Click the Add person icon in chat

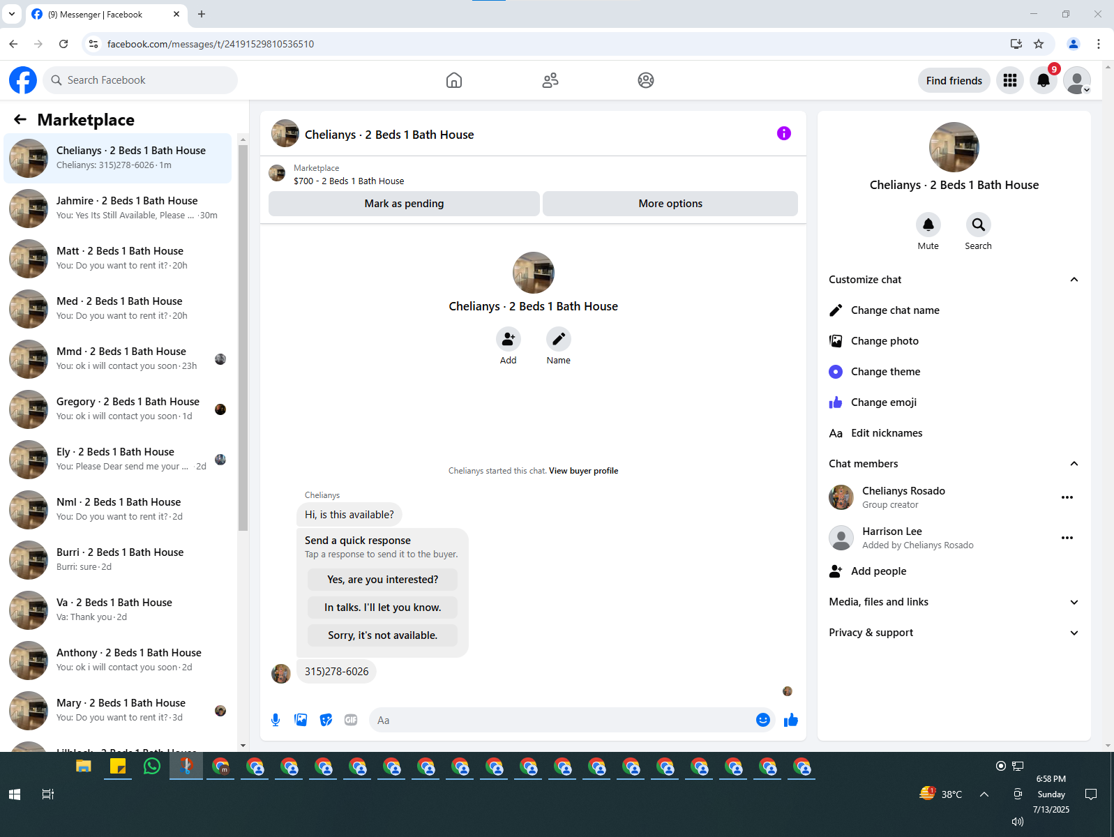click(x=509, y=339)
